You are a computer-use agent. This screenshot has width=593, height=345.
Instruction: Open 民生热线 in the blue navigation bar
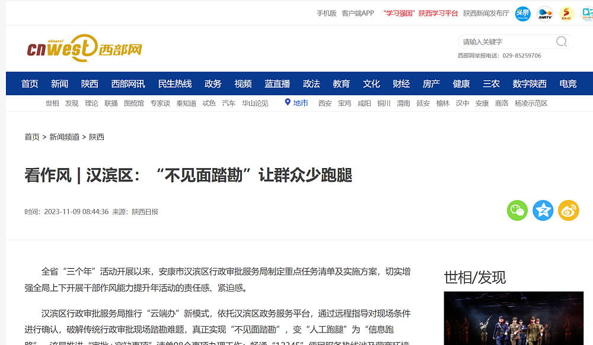175,83
